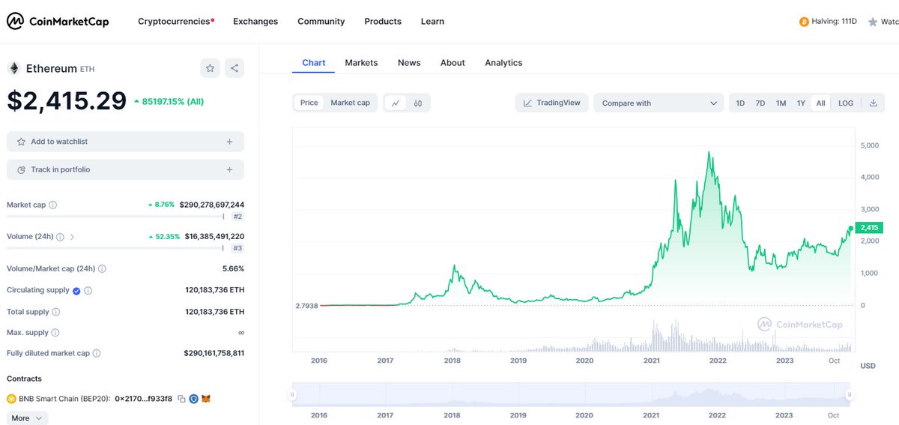899x425 pixels.
Task: Switch to the Analytics tab
Action: [x=503, y=63]
